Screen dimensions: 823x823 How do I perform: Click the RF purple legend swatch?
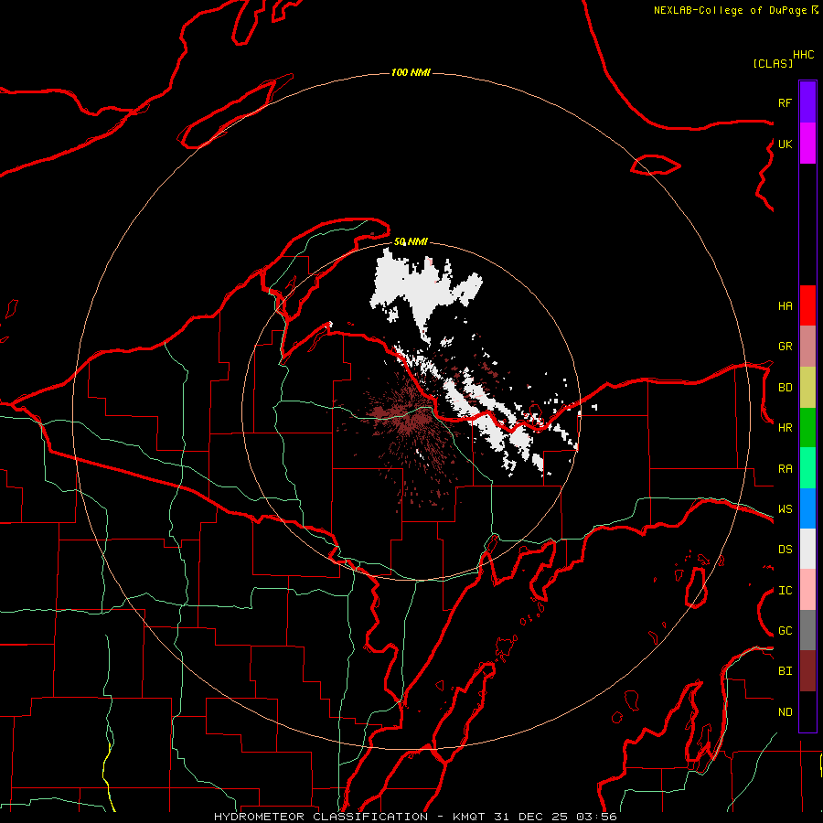coord(807,102)
